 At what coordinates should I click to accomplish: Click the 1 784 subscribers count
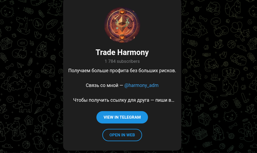(x=122, y=61)
